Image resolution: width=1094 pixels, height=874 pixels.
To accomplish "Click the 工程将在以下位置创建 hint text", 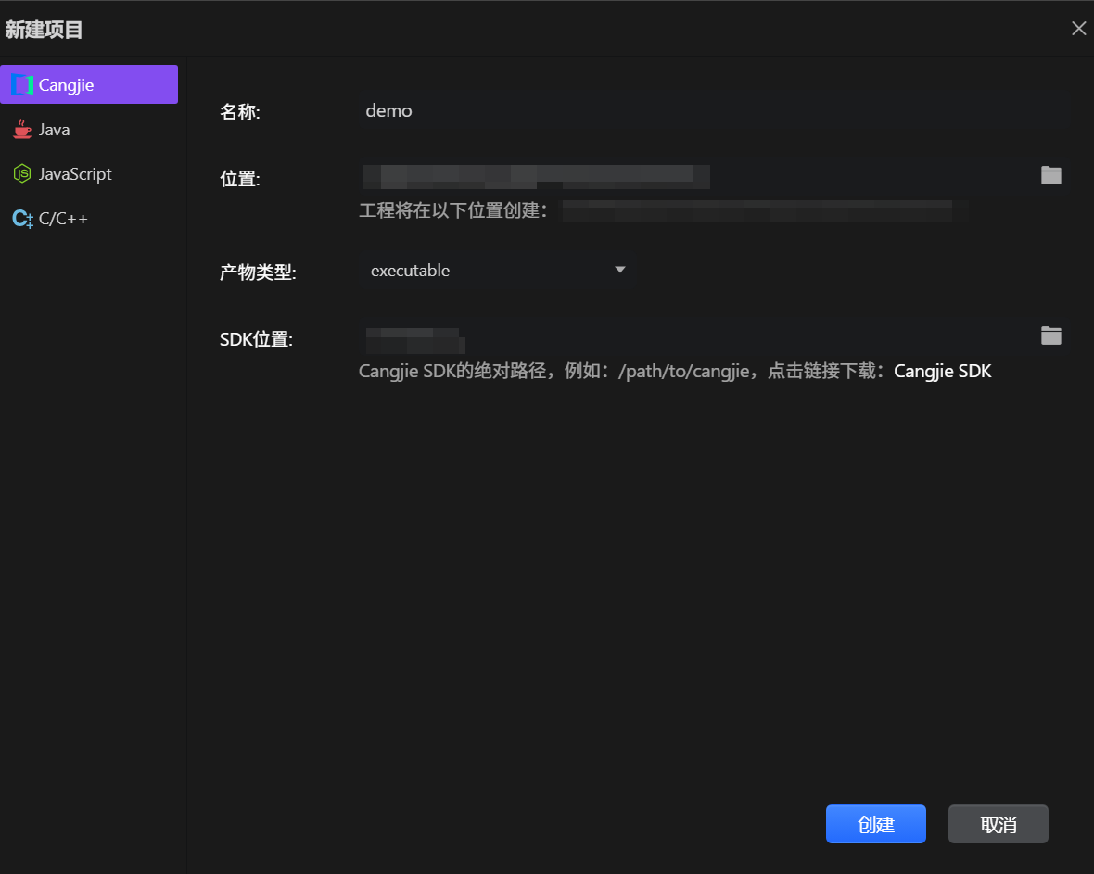I will pyautogui.click(x=452, y=210).
